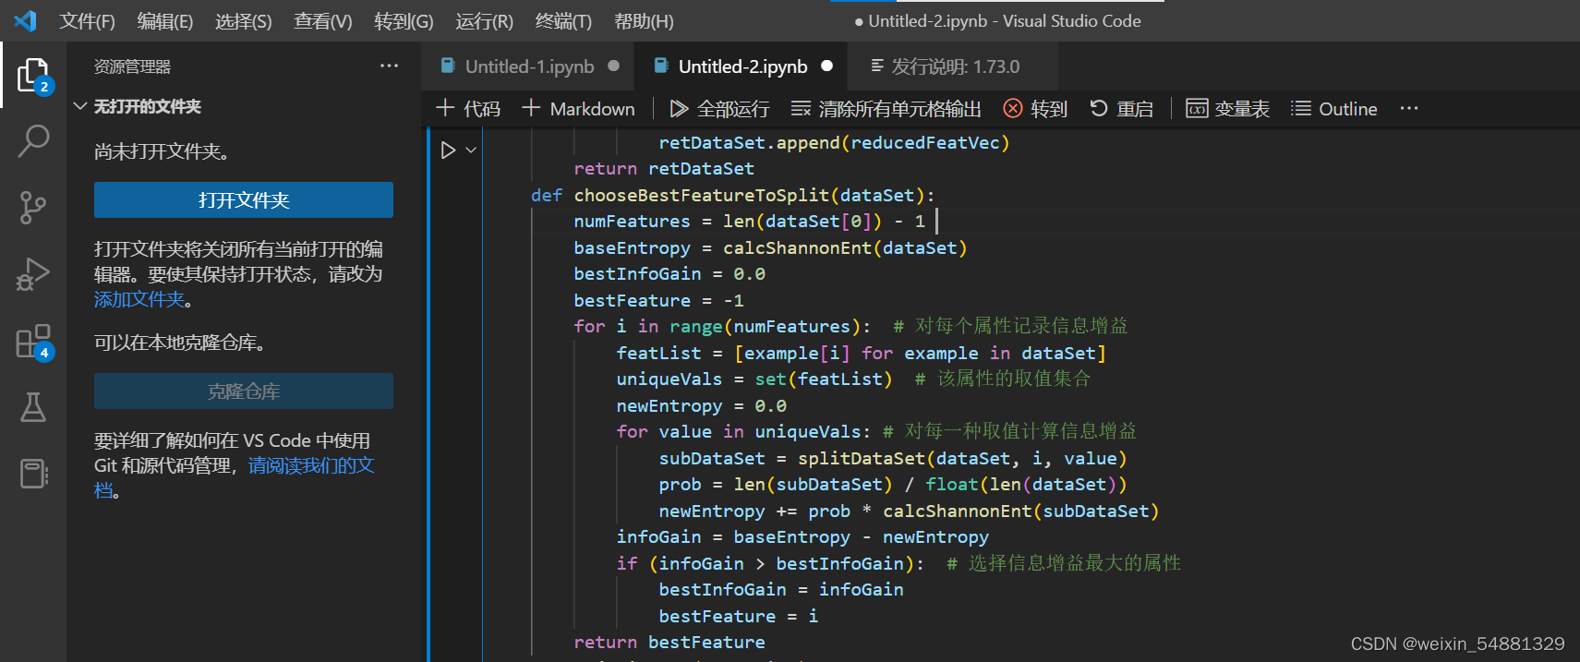Run the current notebook cell
The width and height of the screenshot is (1580, 662).
coord(448,150)
